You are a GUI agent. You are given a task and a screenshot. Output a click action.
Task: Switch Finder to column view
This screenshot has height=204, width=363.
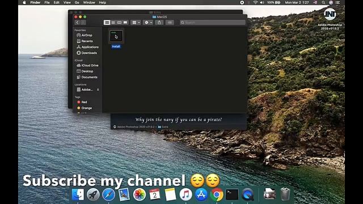coord(119,23)
